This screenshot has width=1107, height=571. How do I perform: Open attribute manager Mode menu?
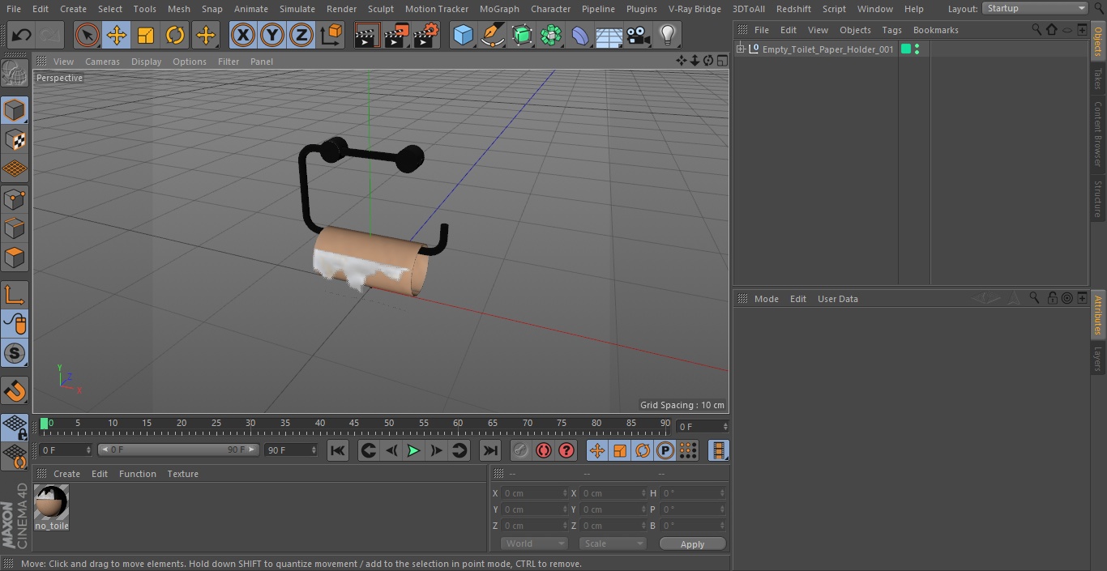766,299
